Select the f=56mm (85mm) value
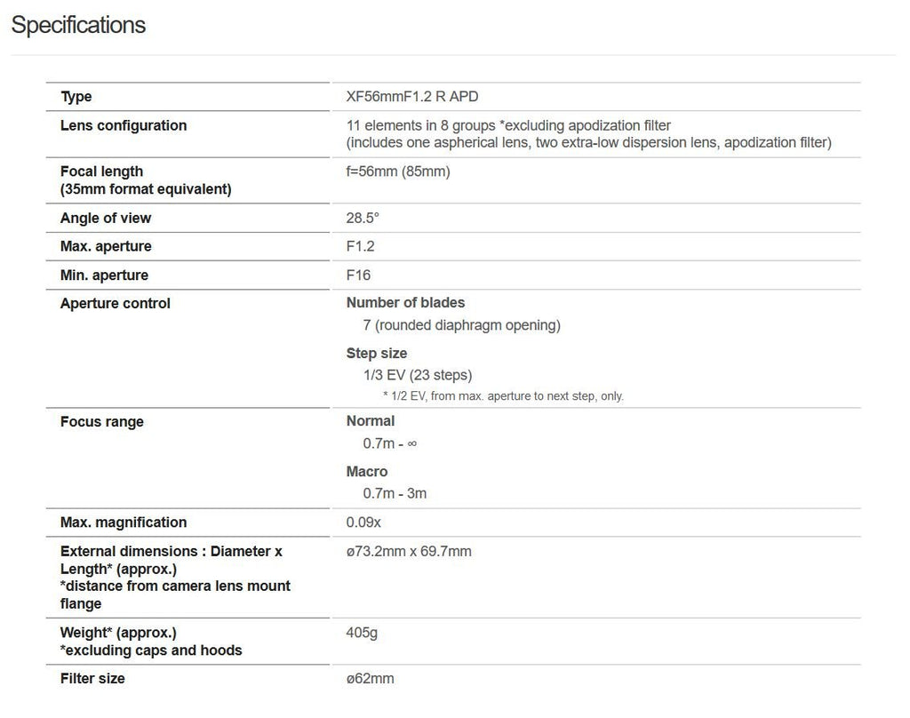Viewport: 910px width, 718px height. 398,172
